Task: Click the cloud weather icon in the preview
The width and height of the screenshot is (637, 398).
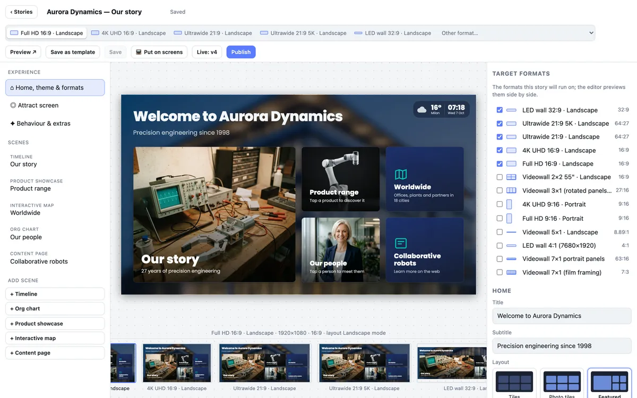Action: click(422, 110)
